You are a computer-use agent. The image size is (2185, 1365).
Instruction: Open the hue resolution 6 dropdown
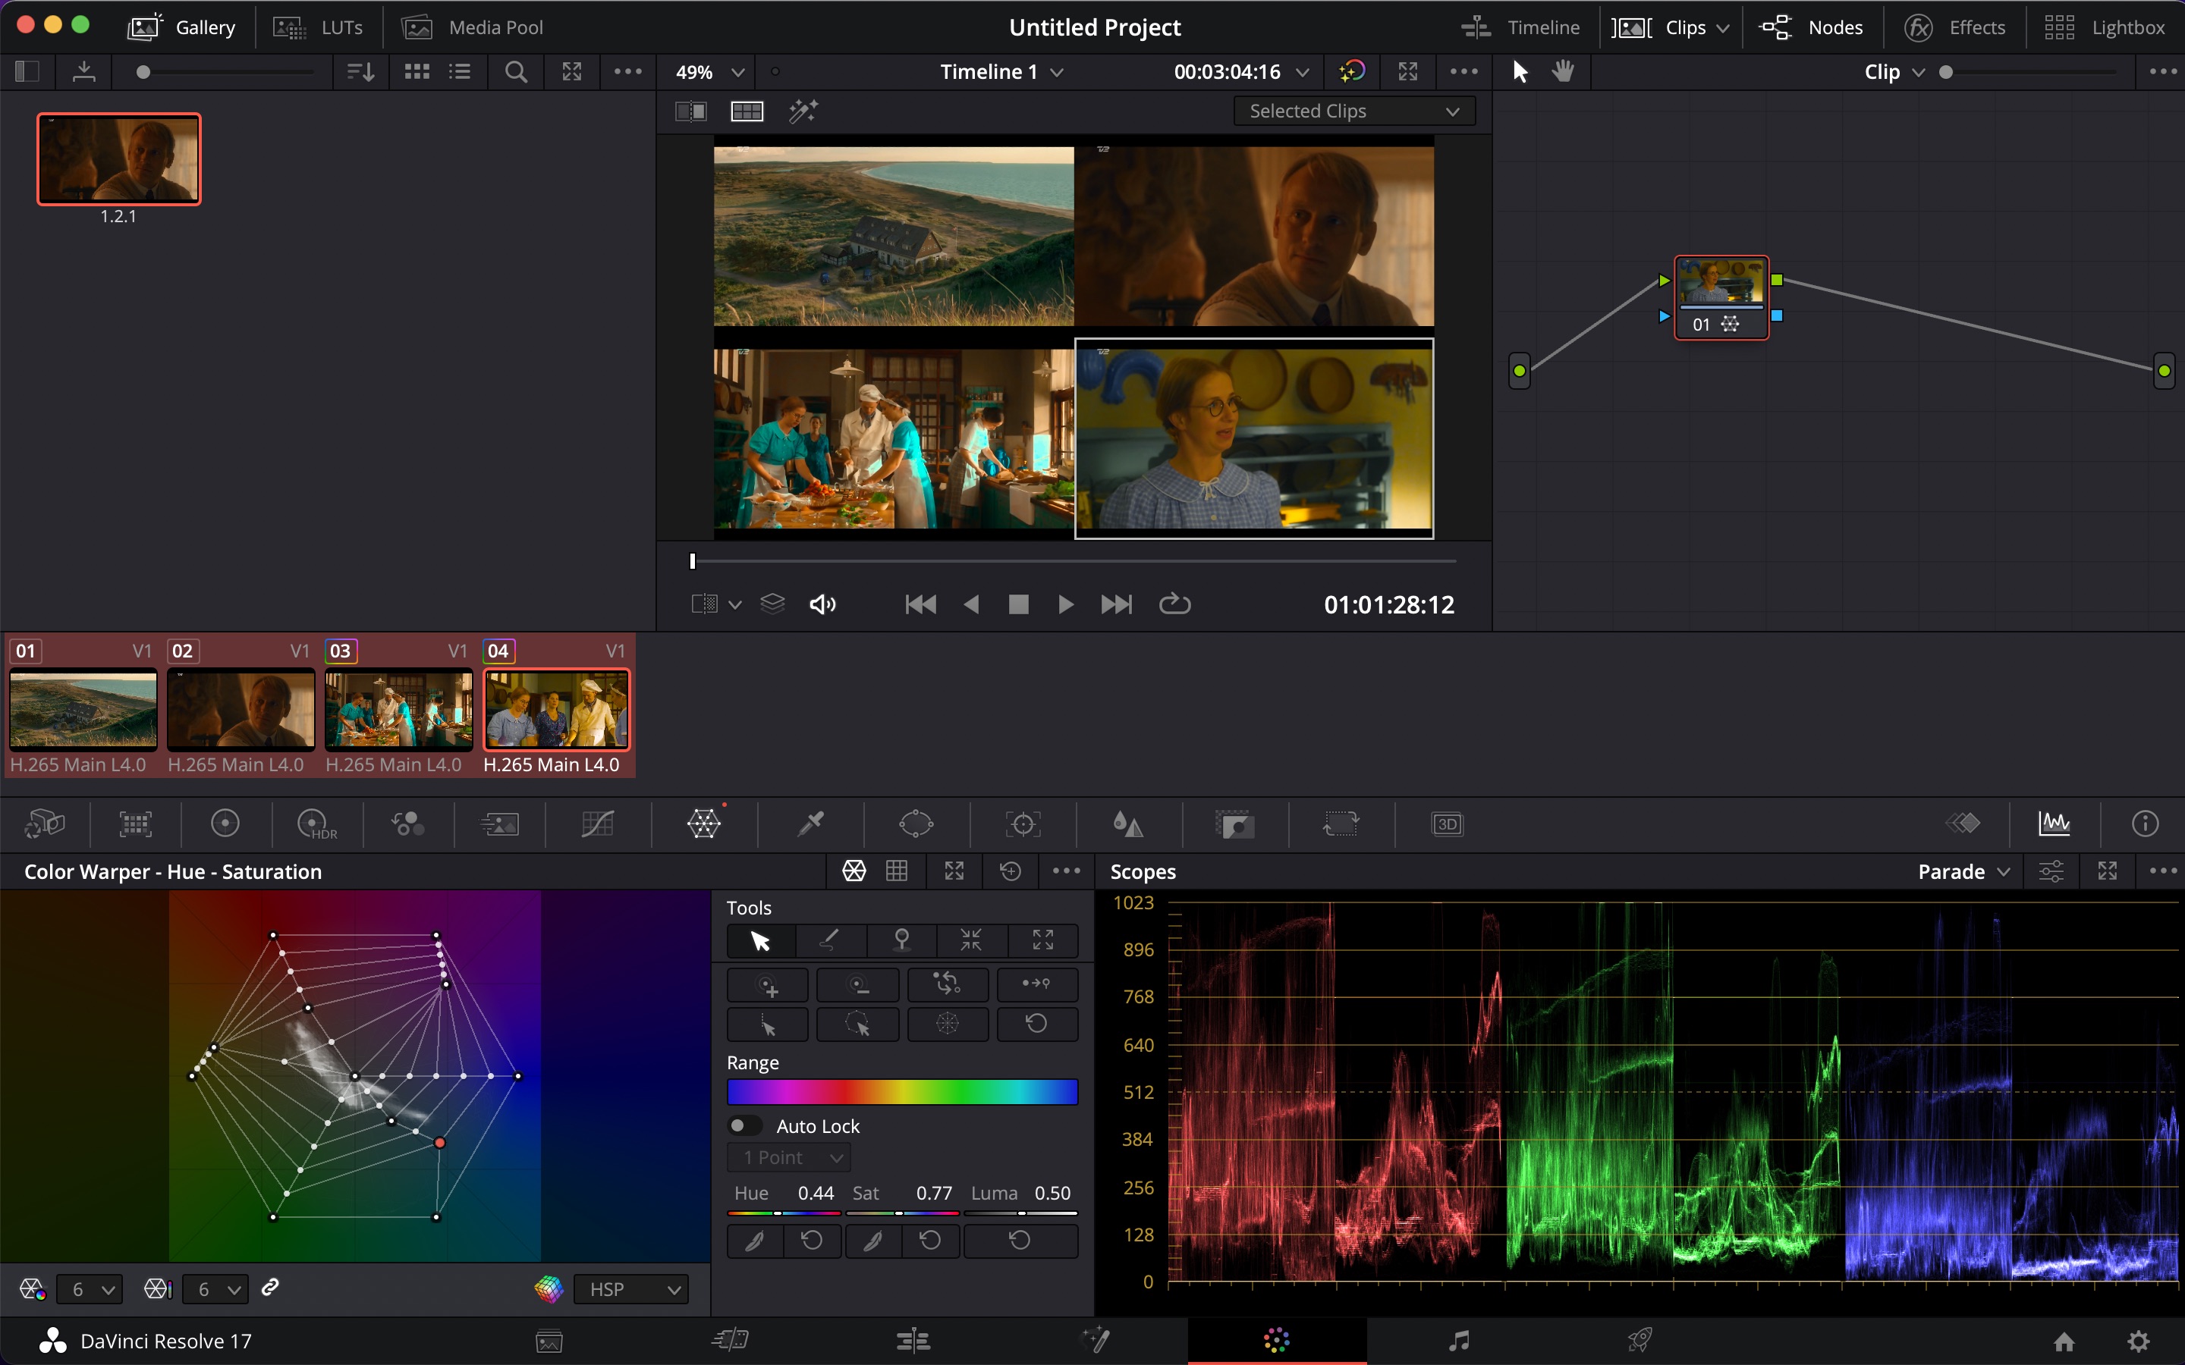pyautogui.click(x=90, y=1289)
